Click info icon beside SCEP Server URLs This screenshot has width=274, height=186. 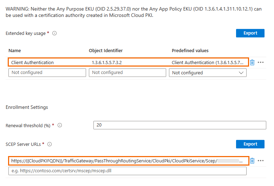50,144
